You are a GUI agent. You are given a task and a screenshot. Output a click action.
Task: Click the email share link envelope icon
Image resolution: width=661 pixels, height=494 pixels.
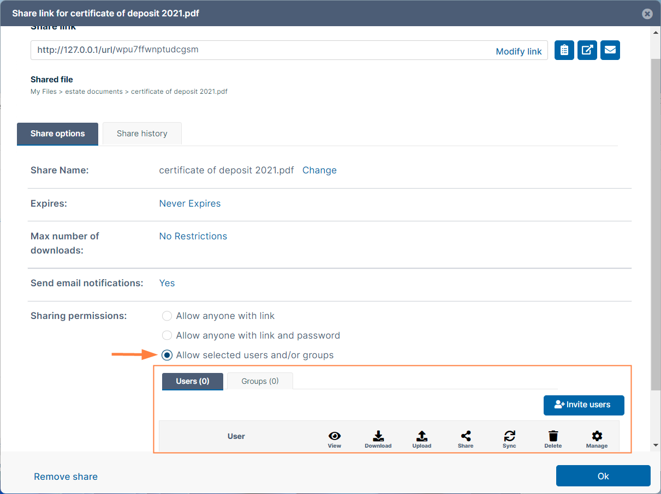(x=610, y=50)
